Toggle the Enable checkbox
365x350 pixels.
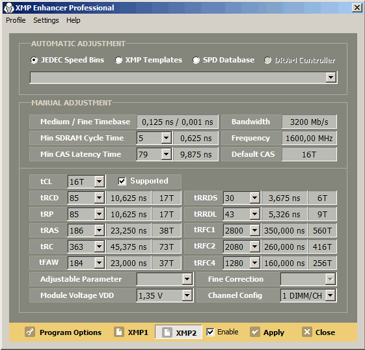coord(210,332)
